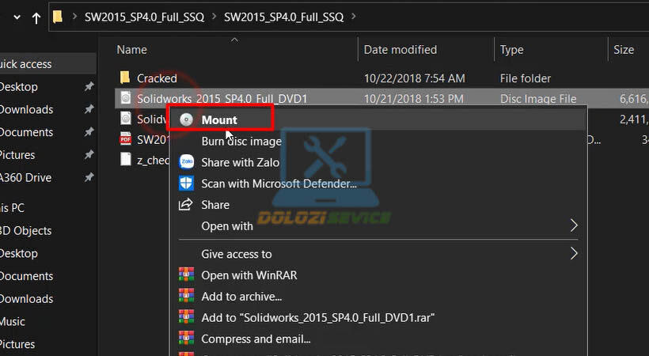This screenshot has width=649, height=356.
Task: Select Add to Solidworks_2015_SP4.0_Full_DVD1.rar
Action: click(x=318, y=317)
